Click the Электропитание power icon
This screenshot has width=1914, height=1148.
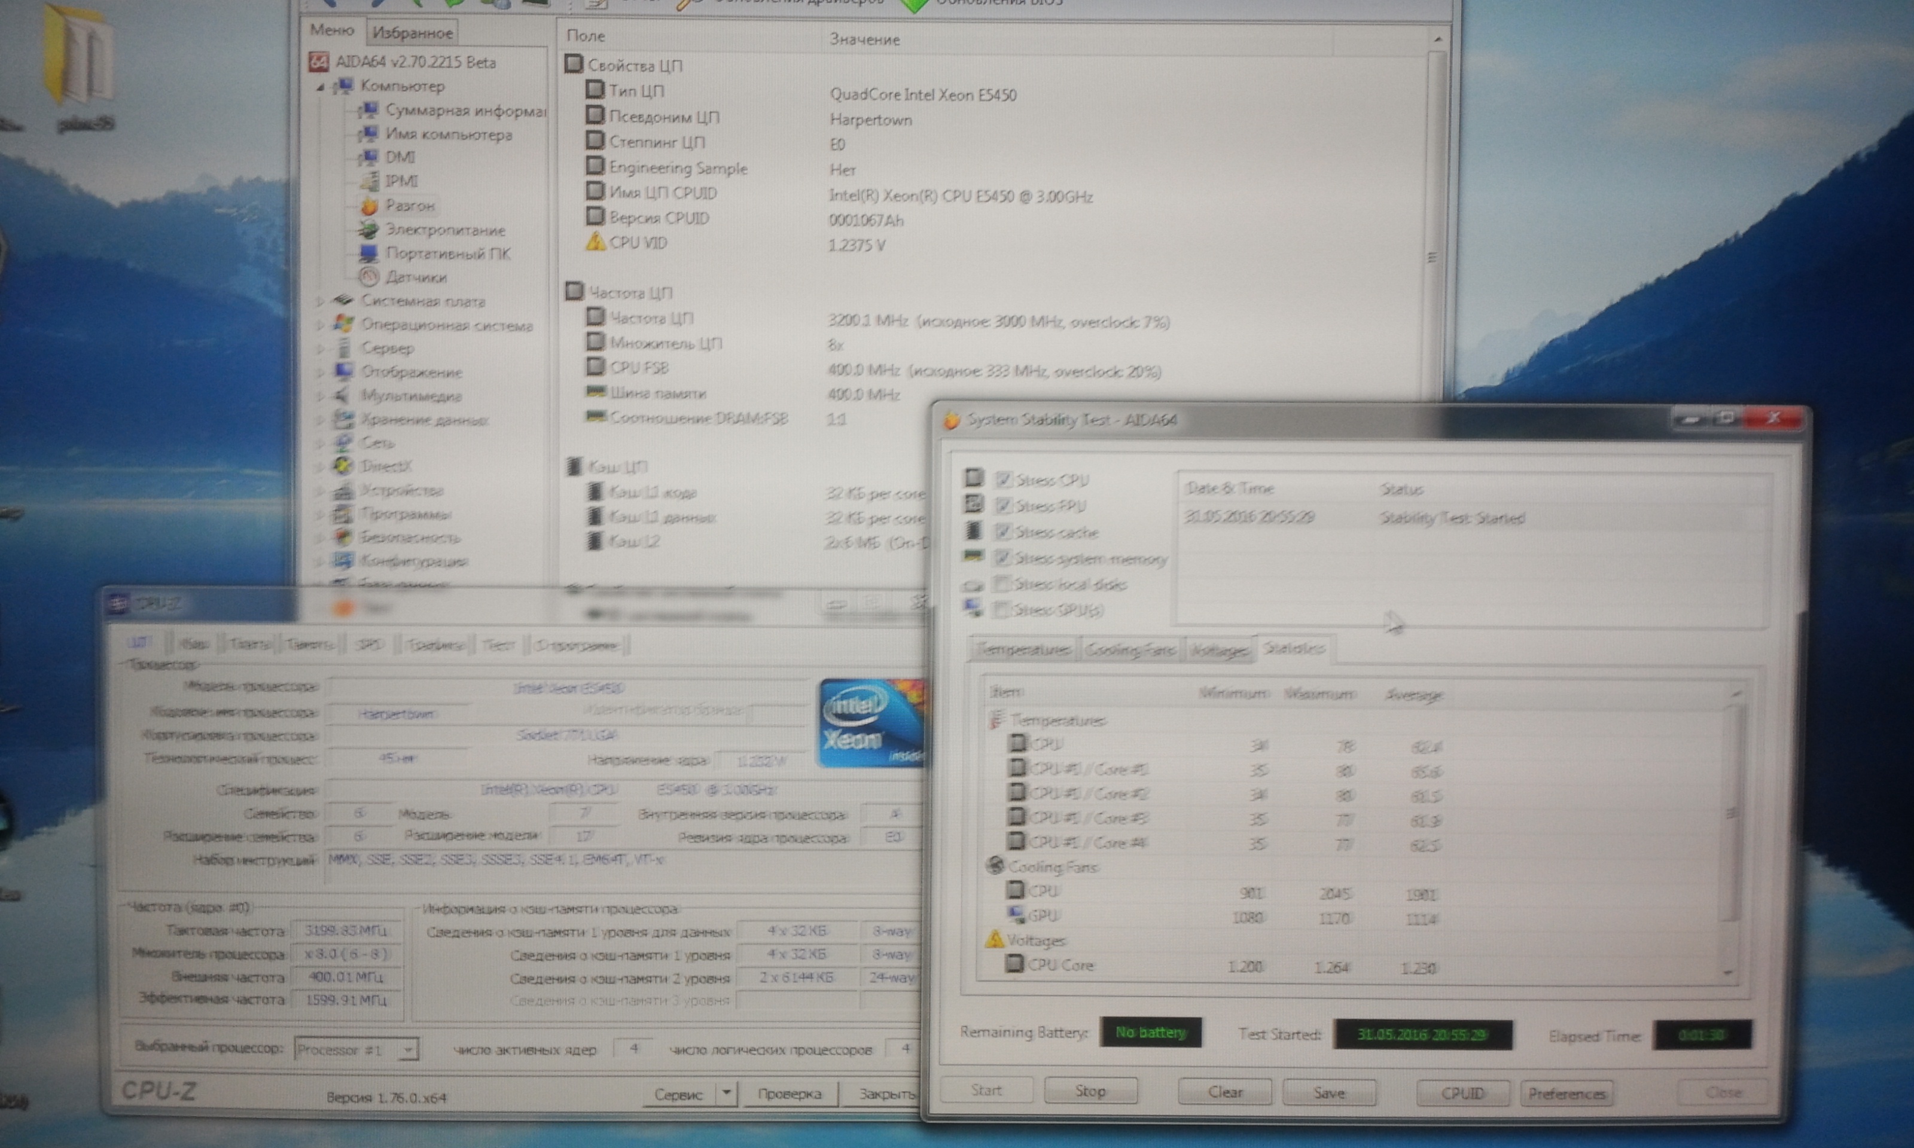369,230
